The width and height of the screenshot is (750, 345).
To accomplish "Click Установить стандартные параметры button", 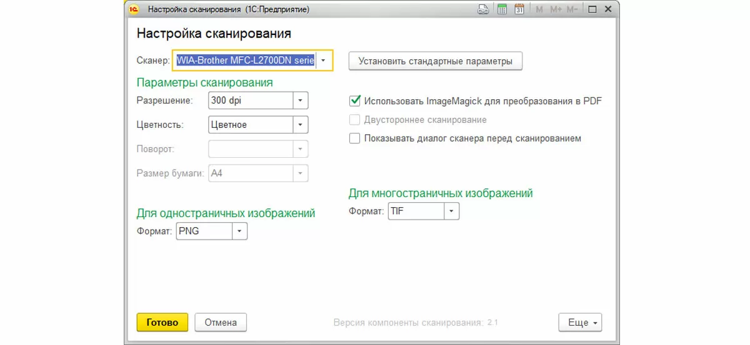I will coord(435,61).
